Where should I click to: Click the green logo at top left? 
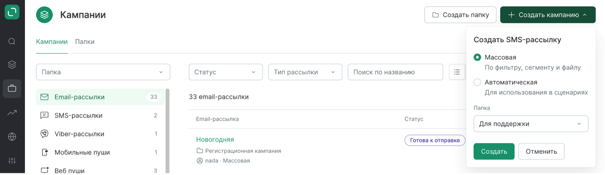pyautogui.click(x=12, y=12)
